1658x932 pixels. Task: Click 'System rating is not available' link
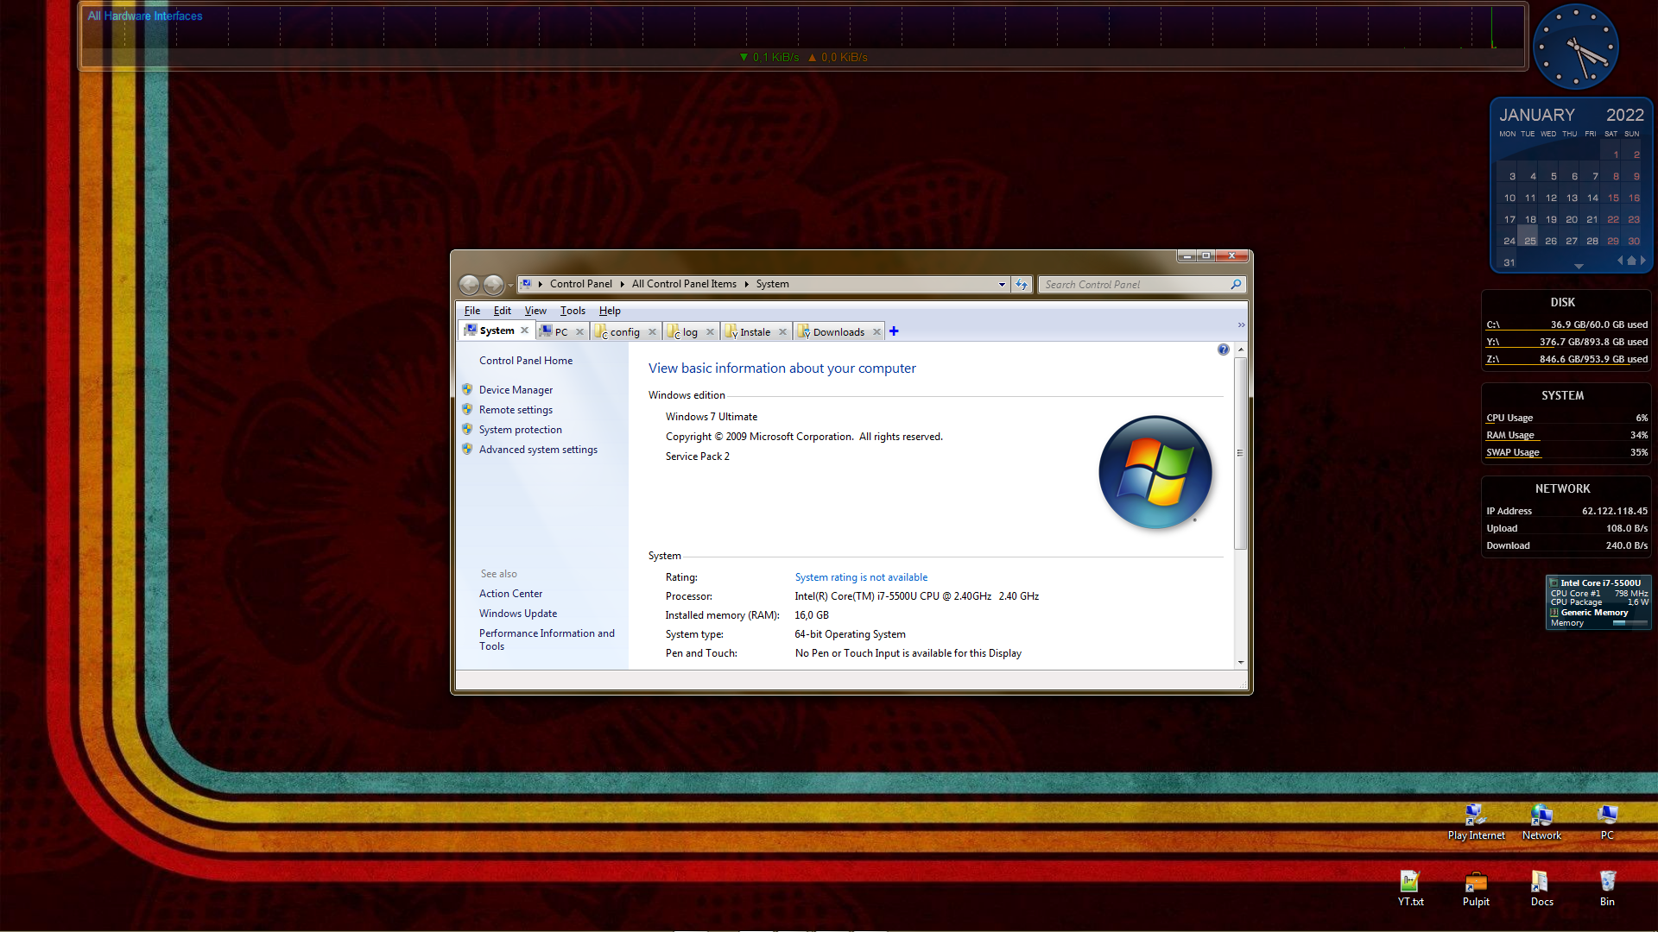coord(860,577)
